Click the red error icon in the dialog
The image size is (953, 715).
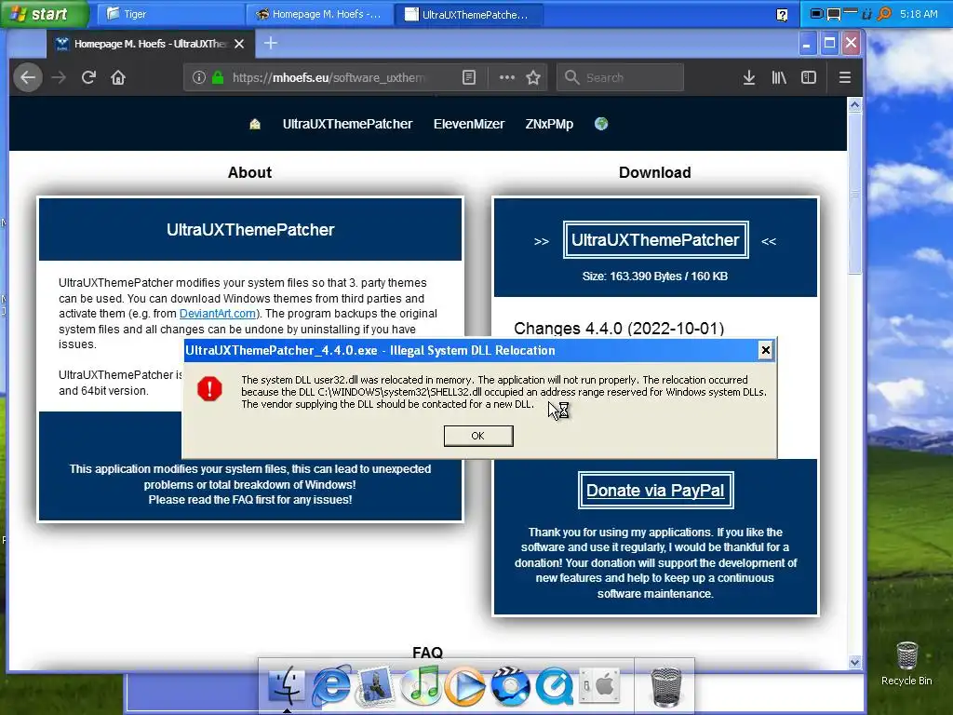pos(209,388)
